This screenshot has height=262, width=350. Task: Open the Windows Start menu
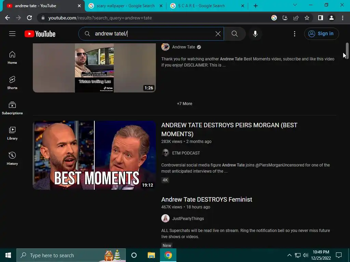(8, 255)
